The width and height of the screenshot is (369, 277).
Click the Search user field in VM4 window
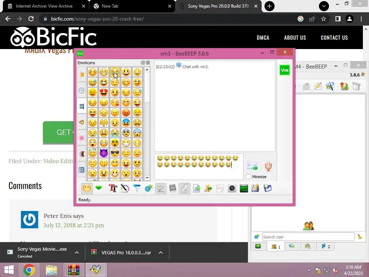[308, 237]
